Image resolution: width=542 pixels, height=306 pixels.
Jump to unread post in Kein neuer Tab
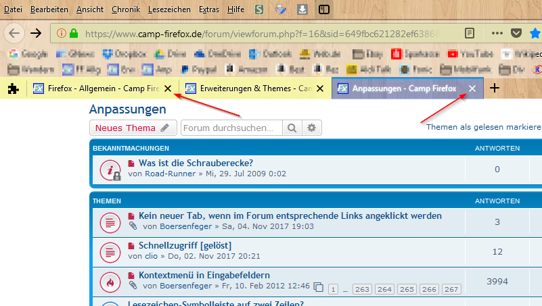point(131,216)
